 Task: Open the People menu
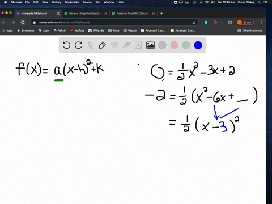coord(87,2)
